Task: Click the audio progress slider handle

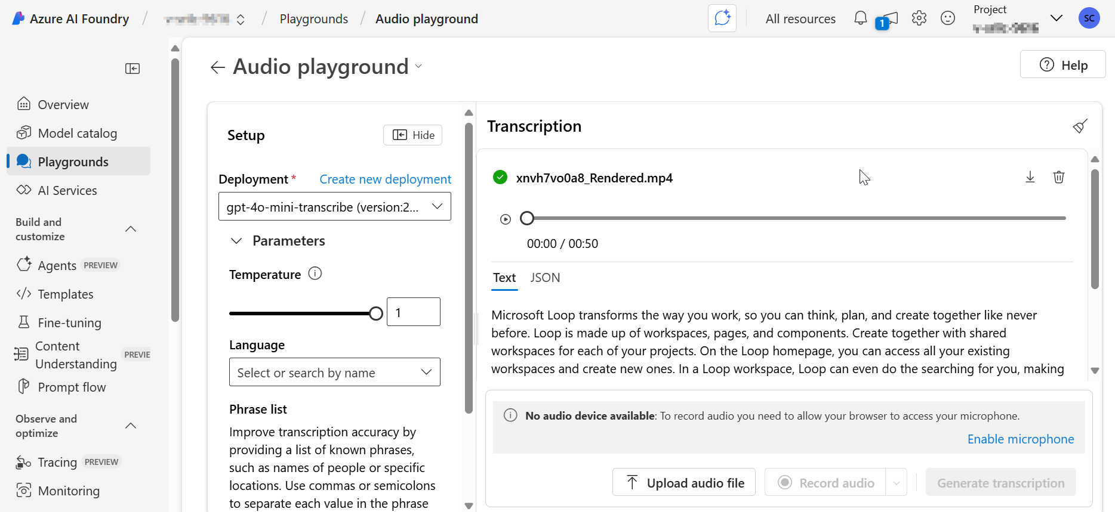Action: coord(526,218)
